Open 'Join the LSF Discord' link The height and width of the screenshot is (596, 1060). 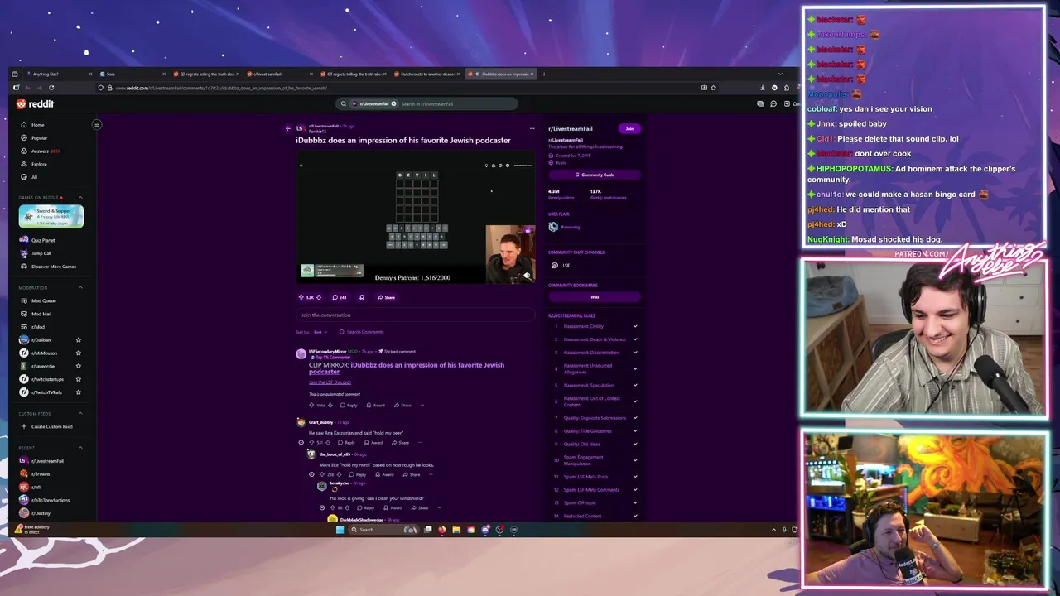pyautogui.click(x=330, y=382)
